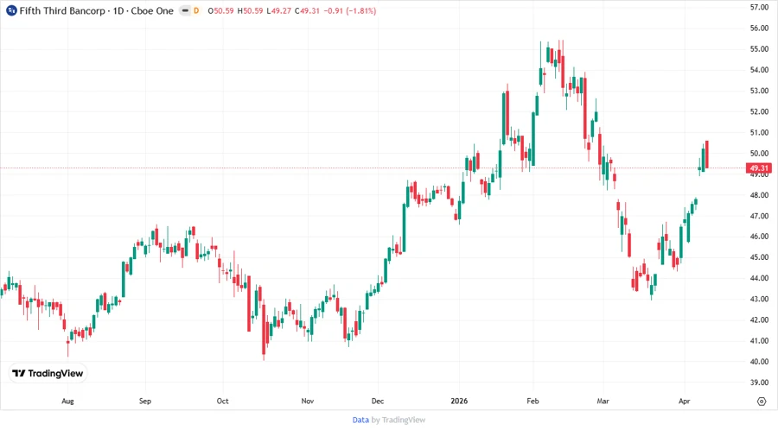This screenshot has width=778, height=430.
Task: Click the 2026 label on time axis
Action: coord(459,401)
